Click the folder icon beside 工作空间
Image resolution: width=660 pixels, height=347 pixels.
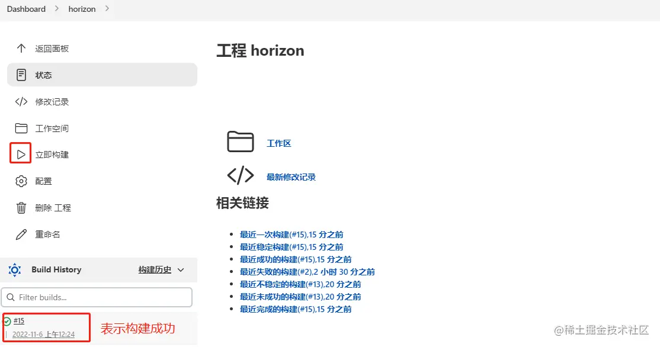21,128
